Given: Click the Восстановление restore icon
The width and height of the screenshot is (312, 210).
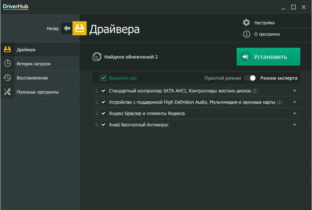Looking at the screenshot, I should [7, 78].
